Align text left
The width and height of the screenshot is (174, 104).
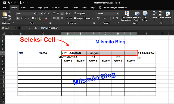(54, 18)
